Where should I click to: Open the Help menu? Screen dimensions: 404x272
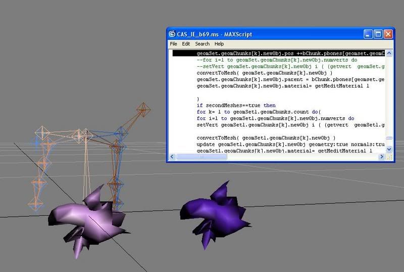pos(219,44)
